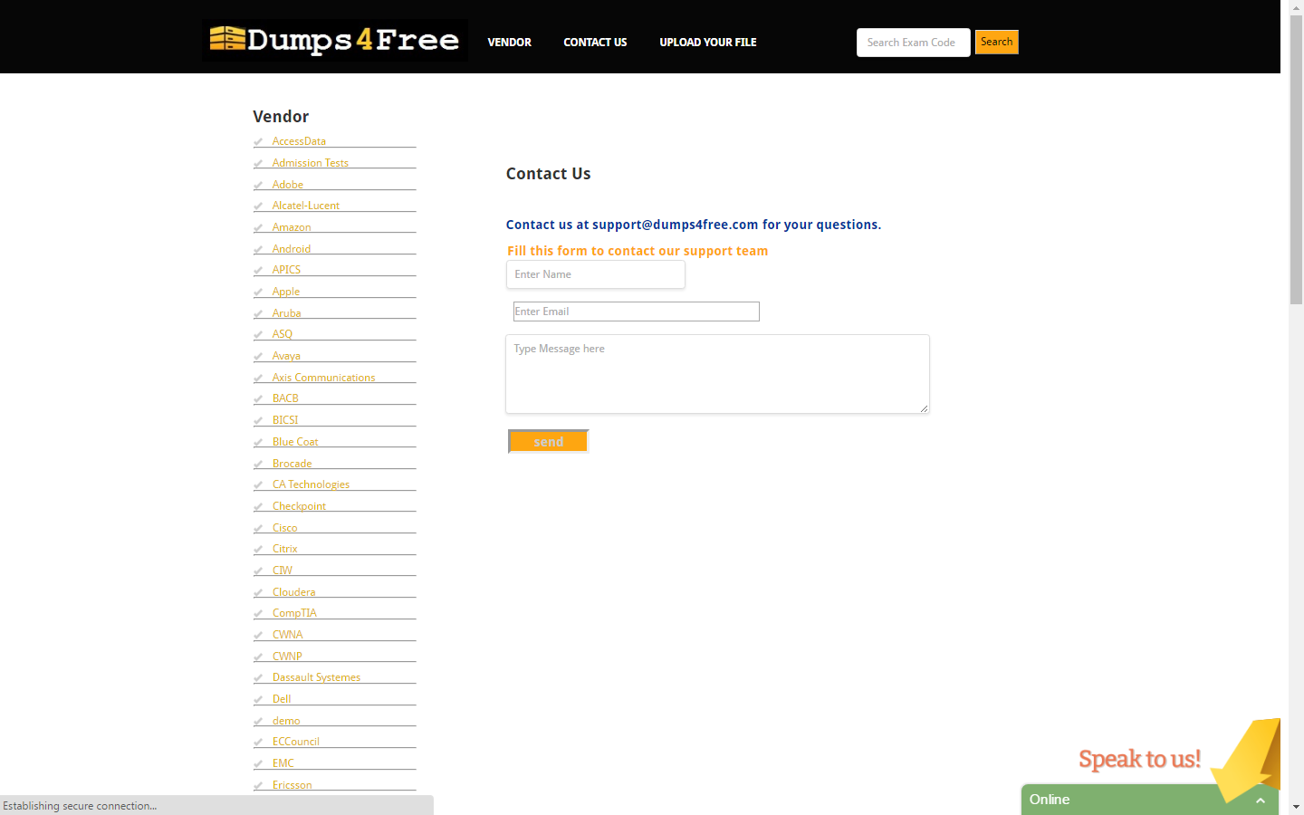Click the checkmark icon beside Dell
Image resolution: width=1304 pixels, height=815 pixels.
click(x=258, y=700)
